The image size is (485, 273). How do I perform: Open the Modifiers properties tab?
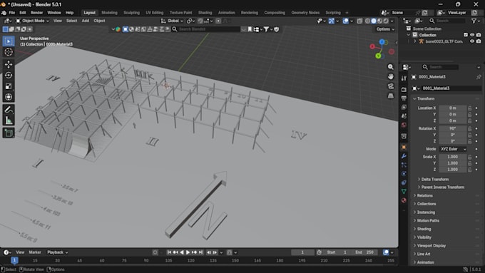point(404,156)
